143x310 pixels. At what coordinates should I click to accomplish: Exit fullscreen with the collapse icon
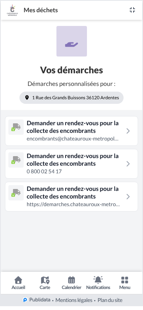click(x=132, y=10)
